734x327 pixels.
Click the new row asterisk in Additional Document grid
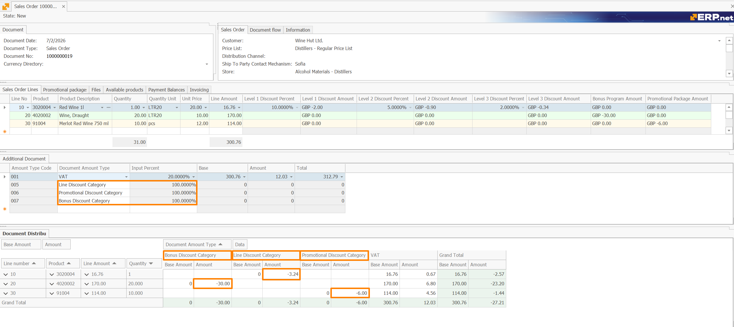tap(5, 209)
